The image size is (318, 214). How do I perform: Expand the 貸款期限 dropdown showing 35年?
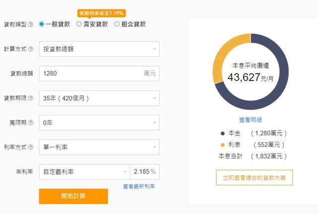click(99, 98)
